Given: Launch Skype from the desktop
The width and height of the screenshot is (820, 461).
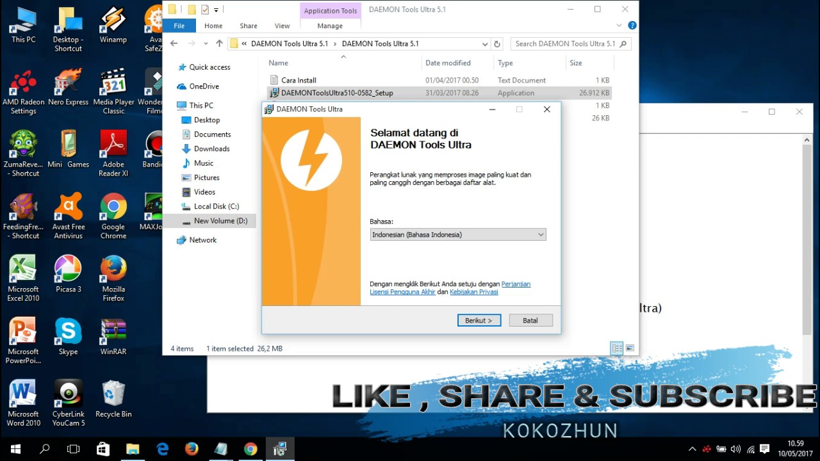Looking at the screenshot, I should 69,337.
